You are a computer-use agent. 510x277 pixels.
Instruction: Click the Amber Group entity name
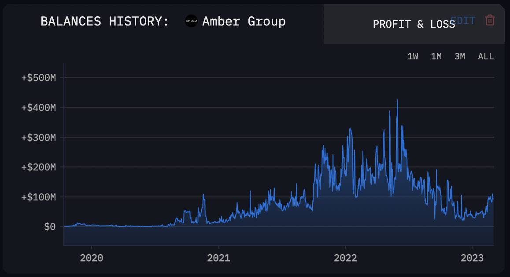tap(244, 22)
